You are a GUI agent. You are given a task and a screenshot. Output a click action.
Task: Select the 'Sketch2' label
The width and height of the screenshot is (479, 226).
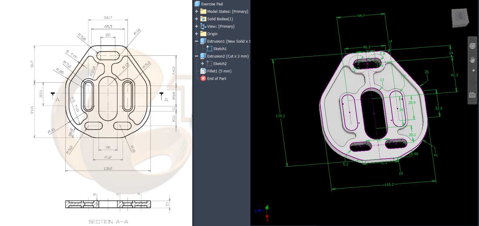(x=220, y=64)
